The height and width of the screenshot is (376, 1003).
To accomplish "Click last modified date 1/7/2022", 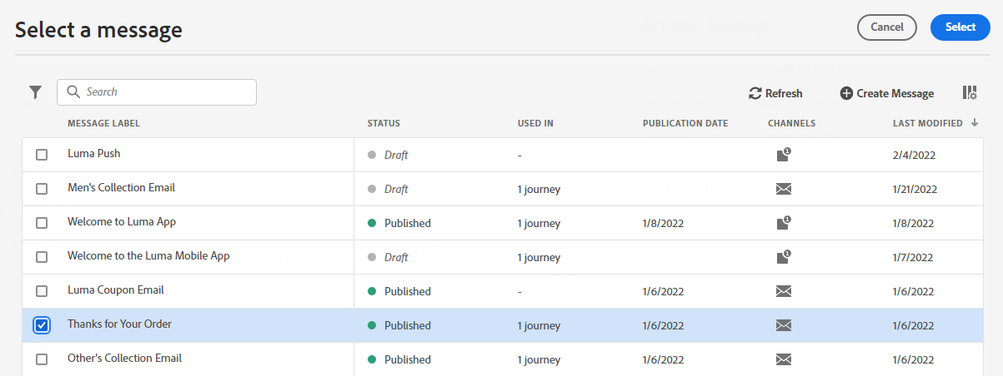I will 913,257.
